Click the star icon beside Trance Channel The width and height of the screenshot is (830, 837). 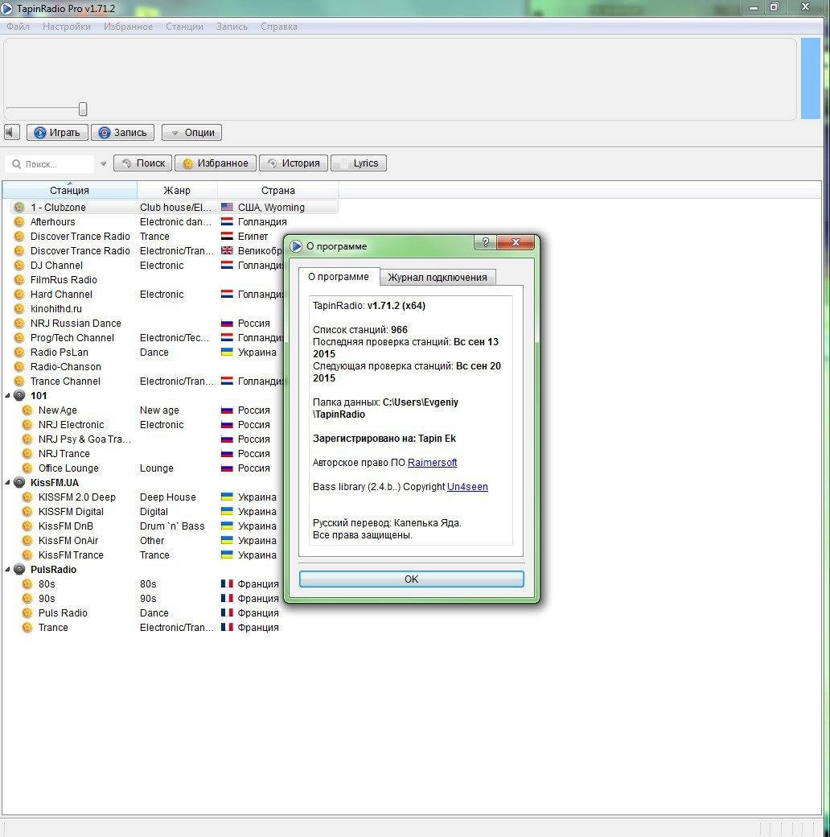click(19, 381)
